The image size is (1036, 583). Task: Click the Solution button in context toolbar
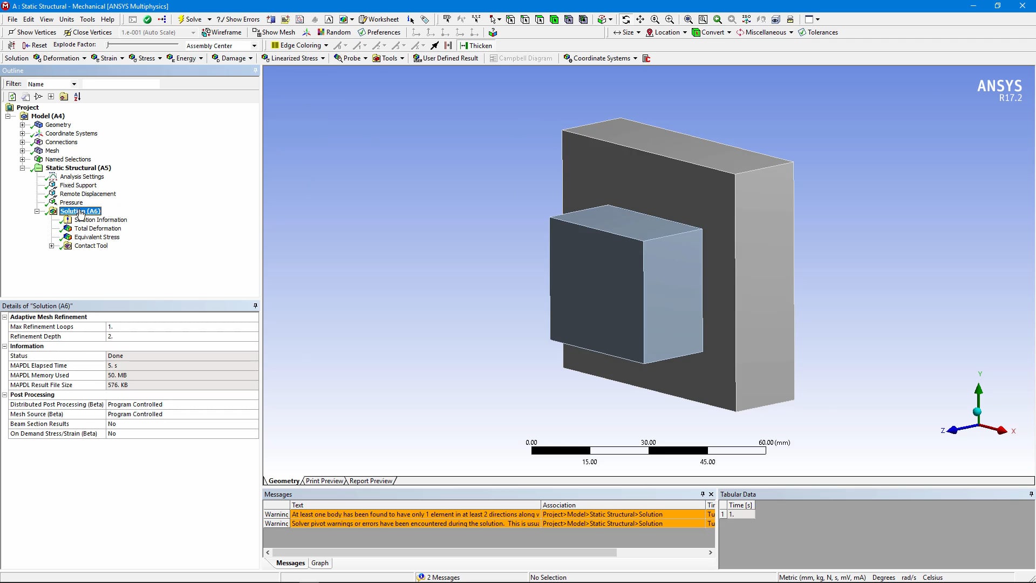tap(16, 58)
